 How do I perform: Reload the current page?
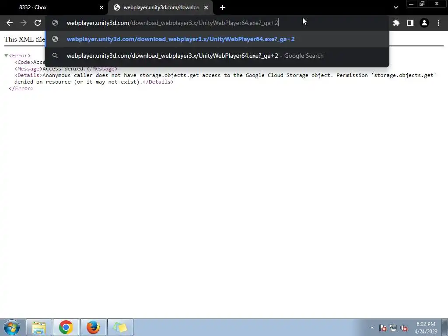pyautogui.click(x=38, y=23)
